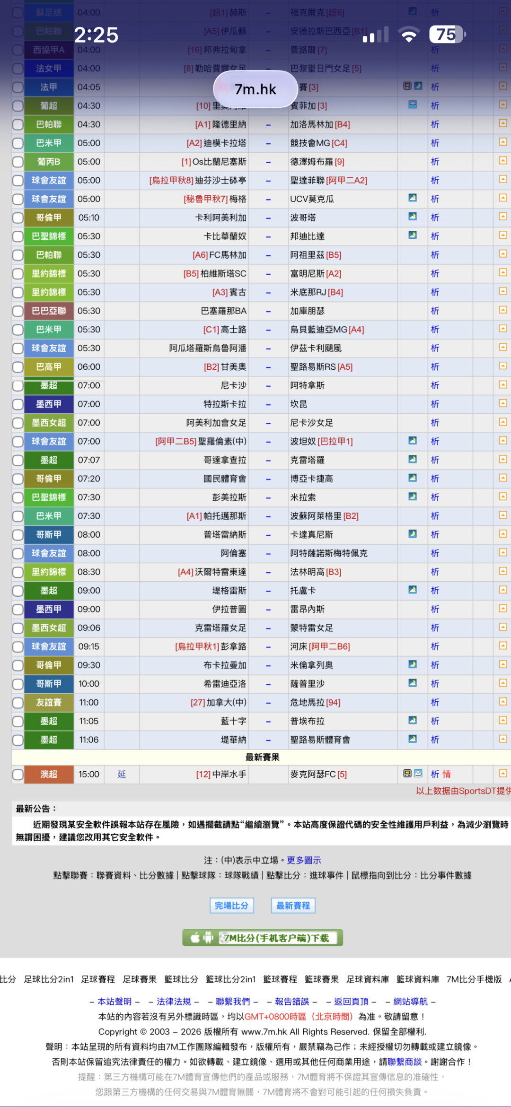Select the checkbox for 中岸水手 match
The image size is (511, 1107).
[x=18, y=775]
